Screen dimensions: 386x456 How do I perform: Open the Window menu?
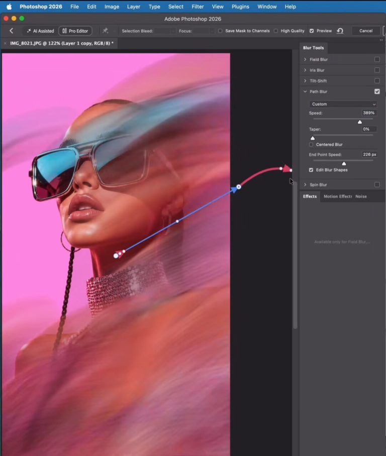click(267, 7)
